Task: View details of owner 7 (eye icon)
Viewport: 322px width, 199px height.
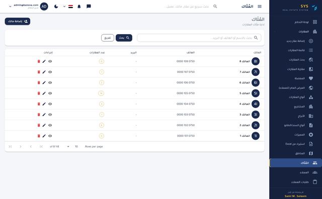Action: click(x=50, y=72)
